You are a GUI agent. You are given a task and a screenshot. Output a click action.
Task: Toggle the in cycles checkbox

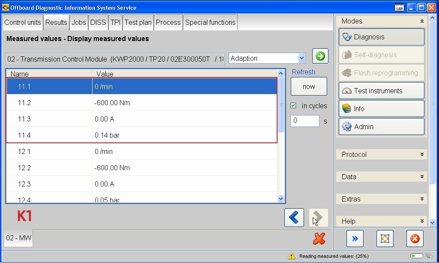293,106
